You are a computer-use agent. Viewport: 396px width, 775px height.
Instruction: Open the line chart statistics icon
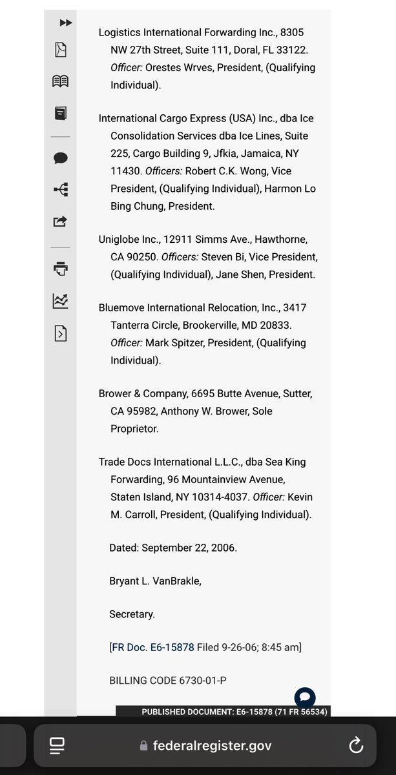(x=60, y=300)
